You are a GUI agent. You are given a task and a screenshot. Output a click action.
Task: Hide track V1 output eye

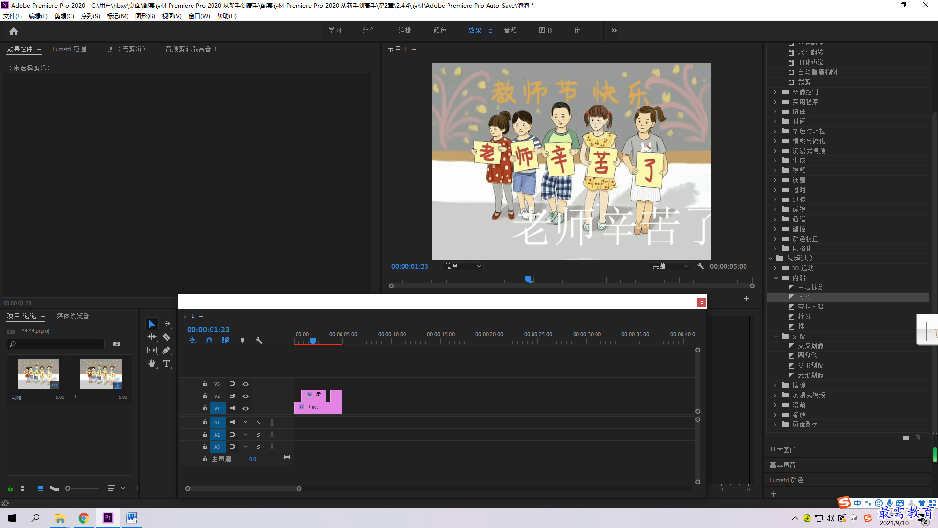(246, 408)
